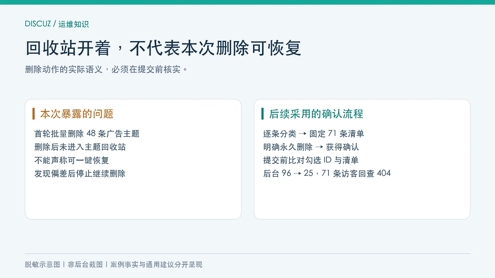Click the line '删除后未进入主题回收站'
The image size is (495, 278).
pyautogui.click(x=80, y=147)
